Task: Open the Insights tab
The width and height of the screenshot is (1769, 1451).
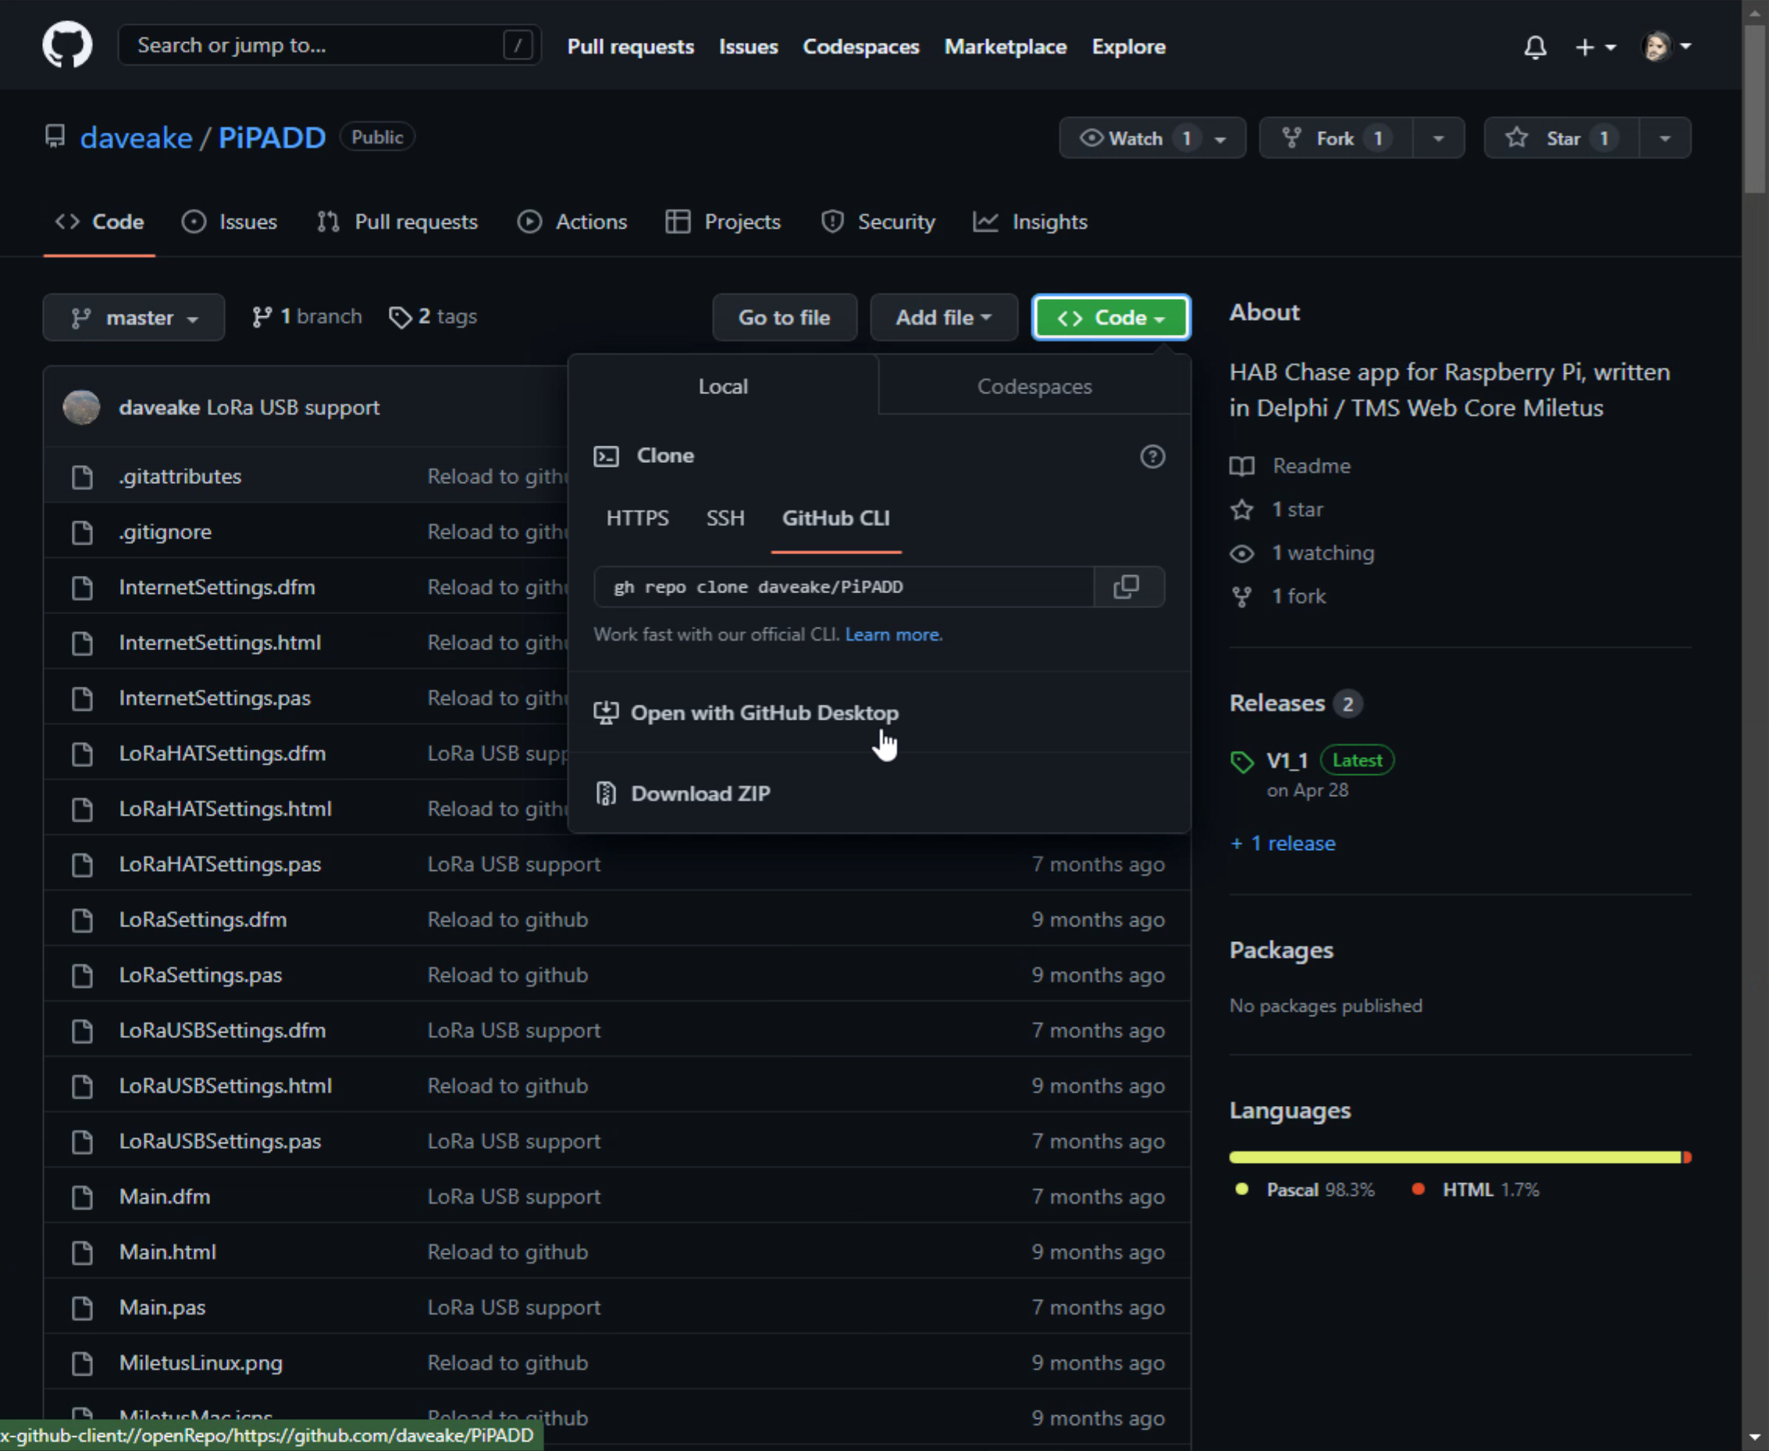Action: 1030,222
